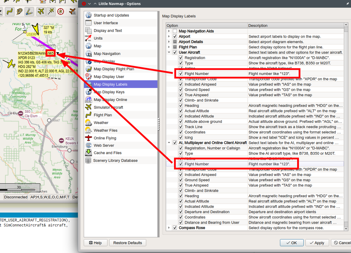Expand the Flight Plan tree node
351x253 pixels.
(x=169, y=47)
